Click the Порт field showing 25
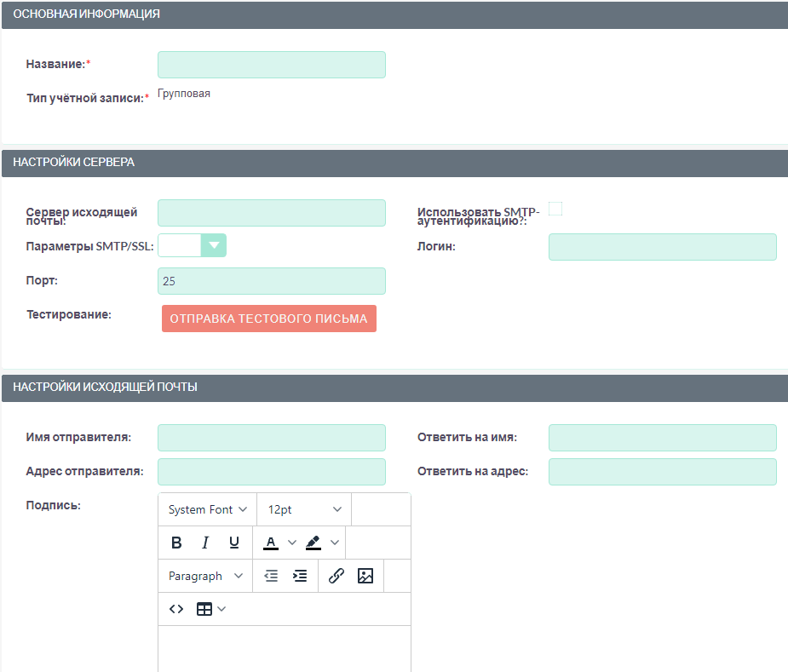This screenshot has width=788, height=672. pyautogui.click(x=272, y=281)
